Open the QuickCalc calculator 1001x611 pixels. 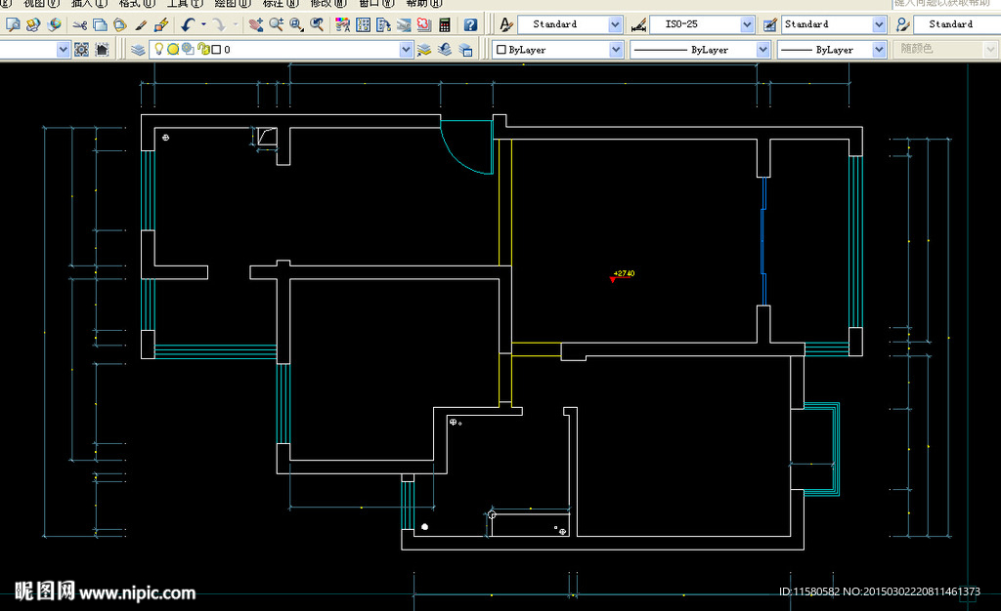tap(445, 24)
